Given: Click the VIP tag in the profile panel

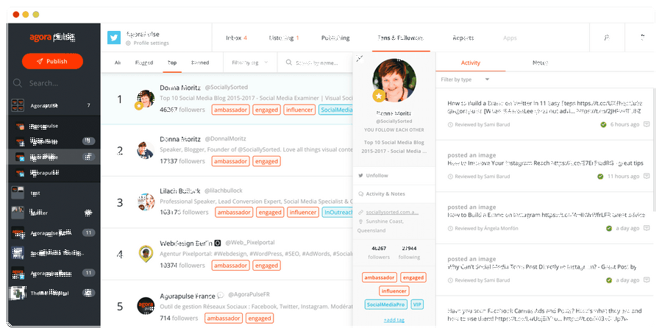Looking at the screenshot, I should pos(417,305).
